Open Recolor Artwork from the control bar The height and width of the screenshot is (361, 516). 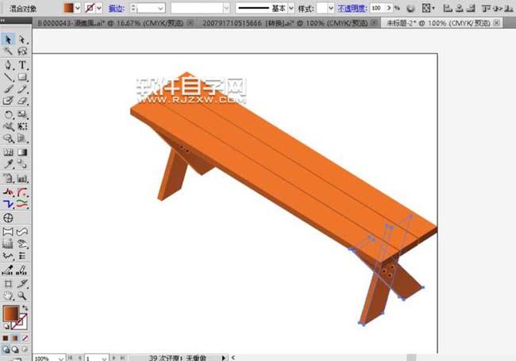410,8
